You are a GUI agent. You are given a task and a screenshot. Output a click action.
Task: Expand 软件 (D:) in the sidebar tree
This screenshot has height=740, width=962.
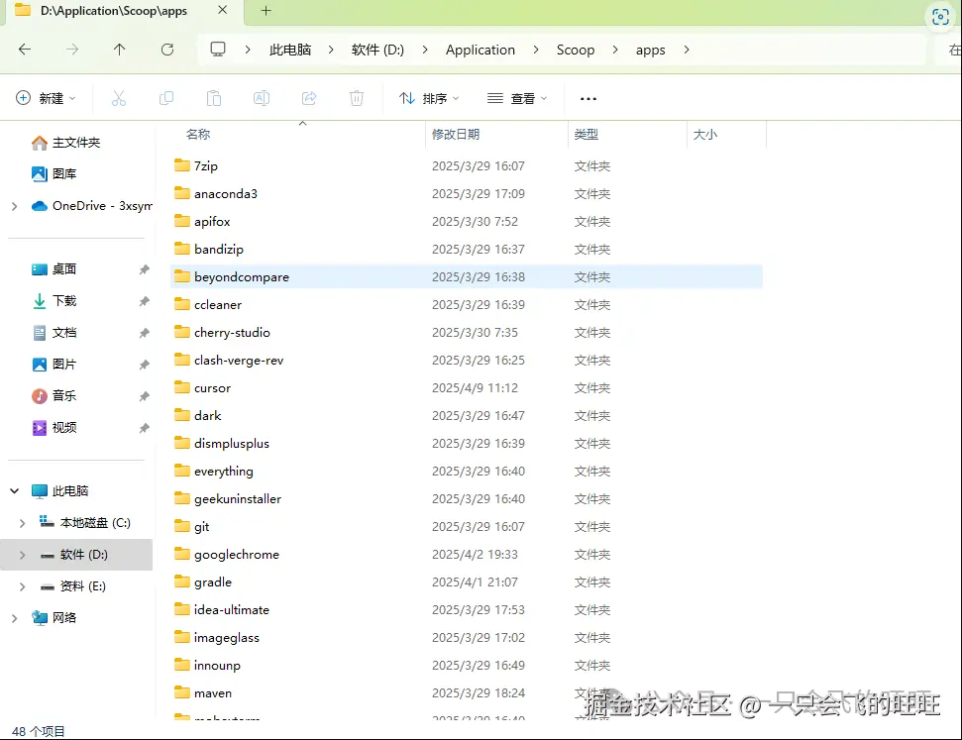(x=21, y=555)
